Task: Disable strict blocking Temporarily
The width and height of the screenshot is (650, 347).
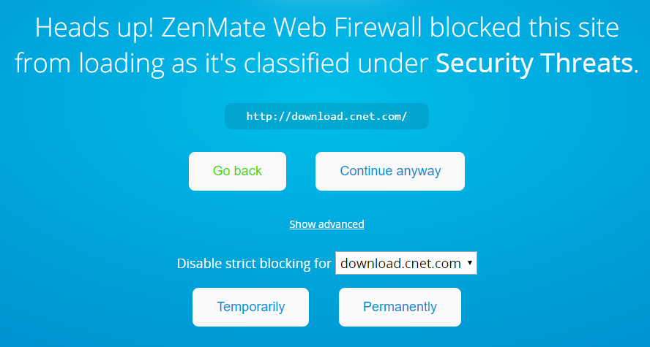Action: pos(250,307)
